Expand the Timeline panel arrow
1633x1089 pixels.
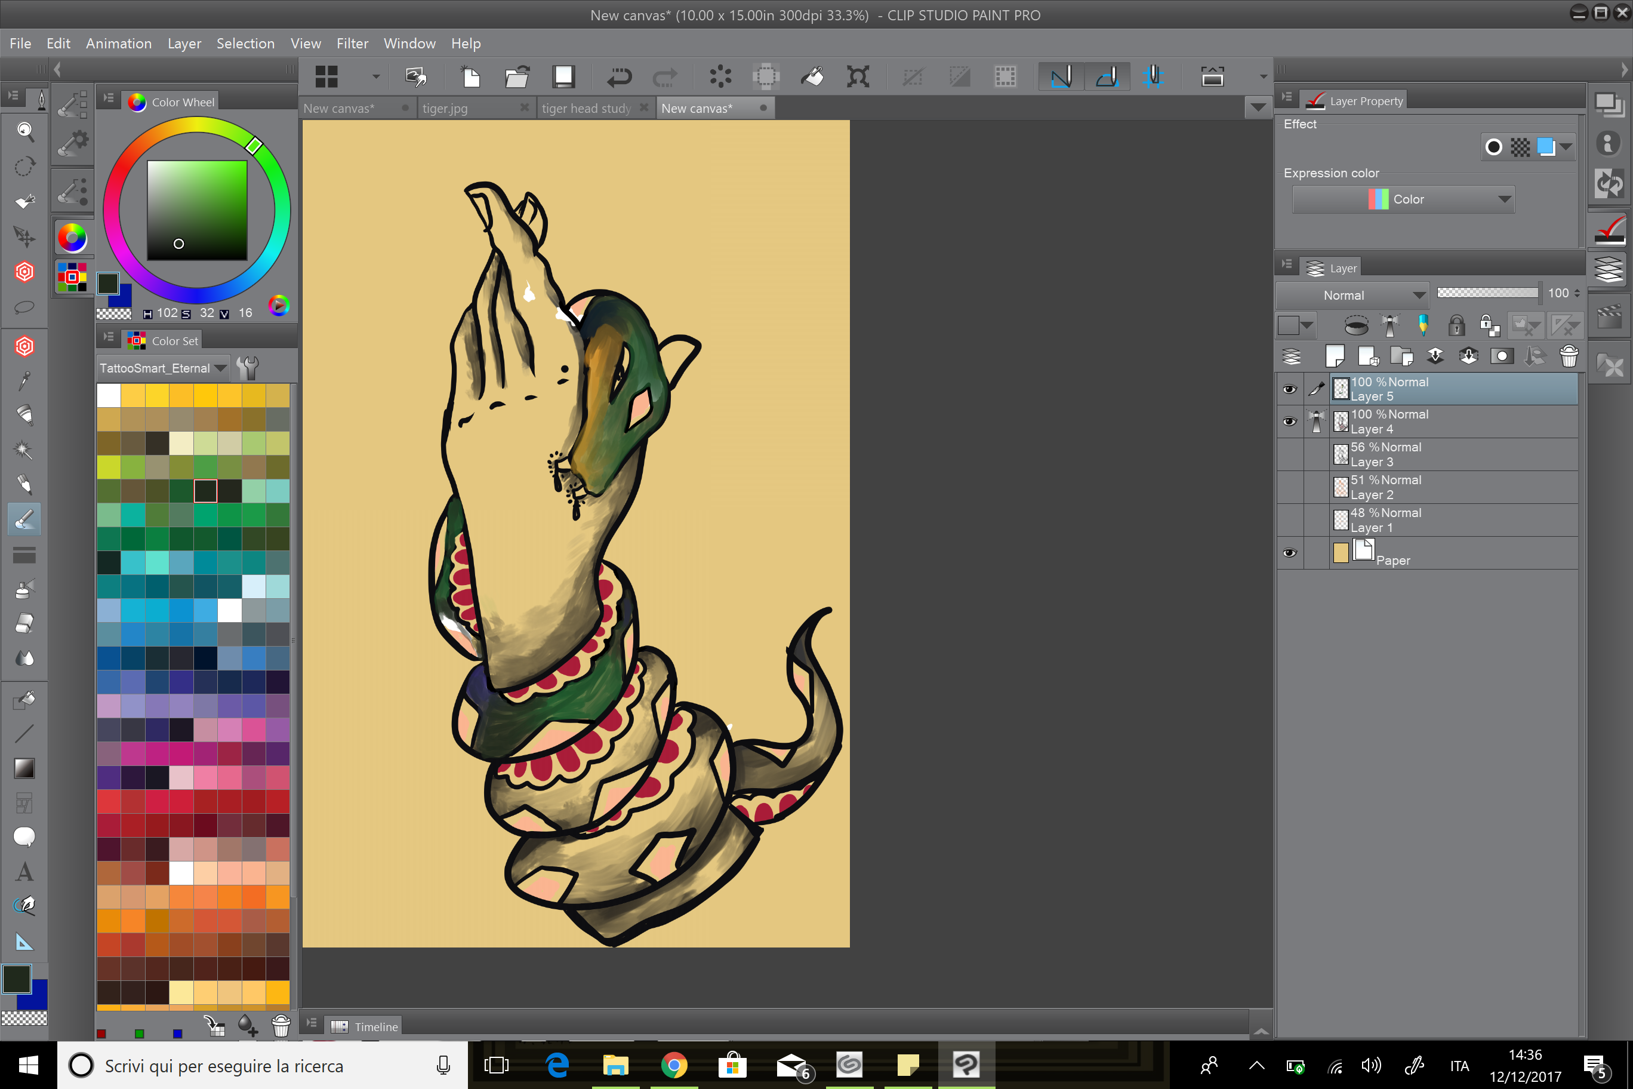pos(1261,1031)
